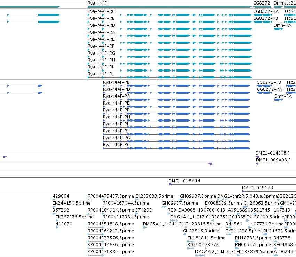Click EST RP004475437.5prime
The image size is (296, 257).
(x=111, y=197)
